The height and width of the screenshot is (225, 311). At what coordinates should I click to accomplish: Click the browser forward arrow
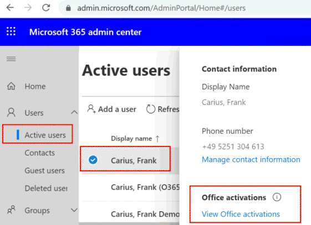(28, 8)
